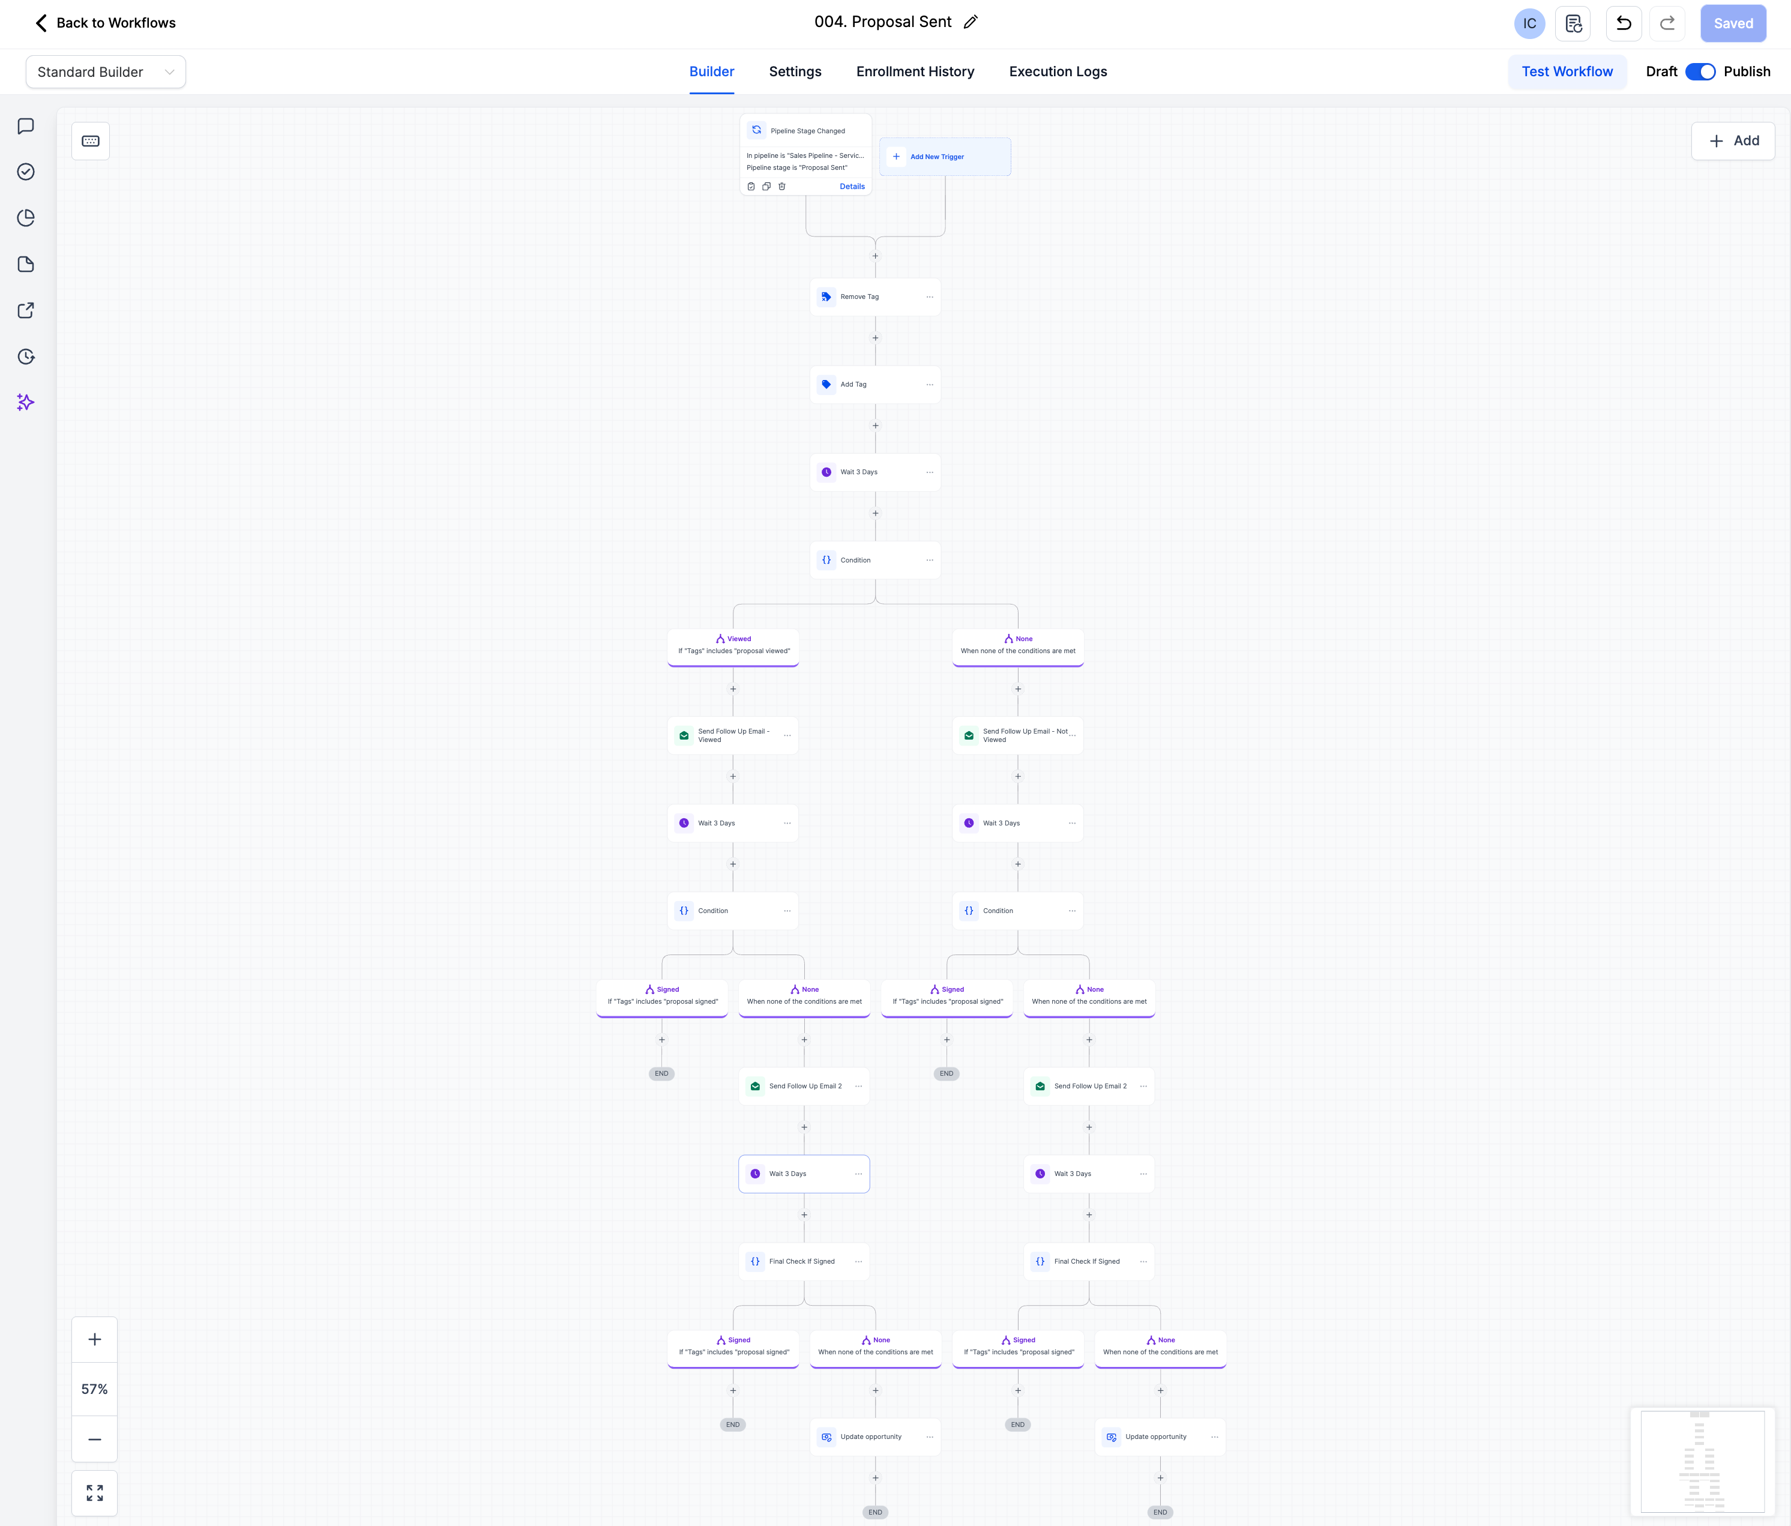This screenshot has width=1791, height=1526.
Task: Click the fit-to-screen expand icon
Action: [x=95, y=1492]
